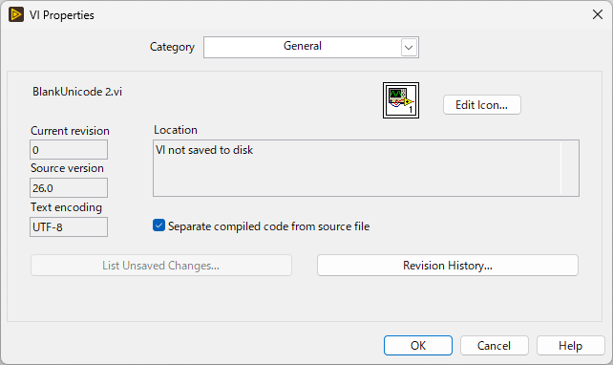Click the Category label
Viewport: 613px width, 365px height.
click(173, 47)
